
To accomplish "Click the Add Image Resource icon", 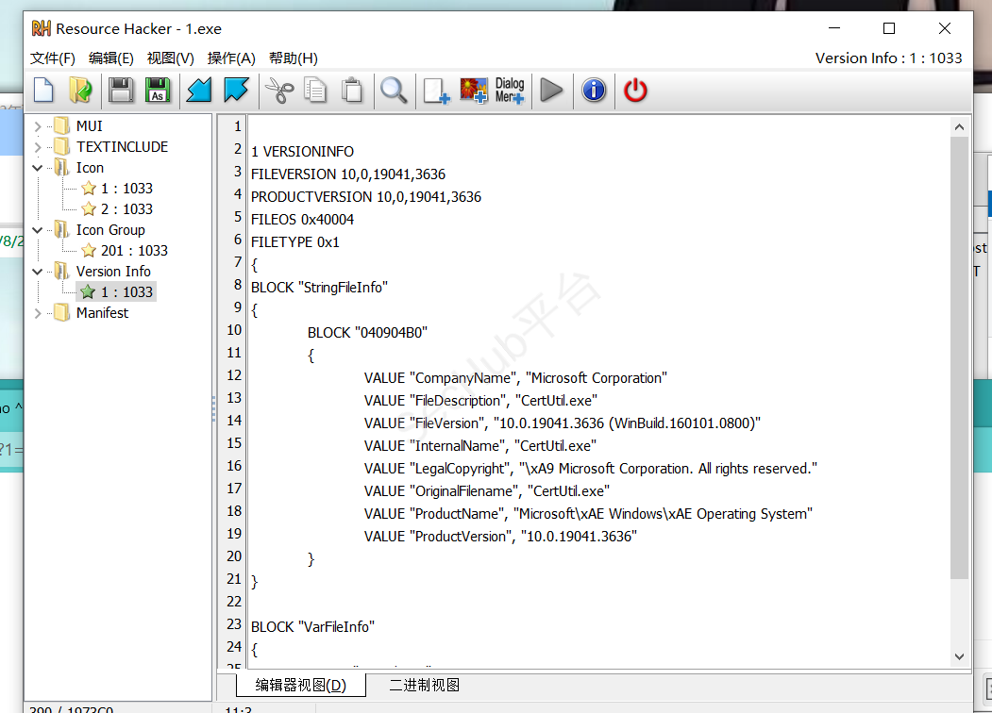I will click(474, 91).
